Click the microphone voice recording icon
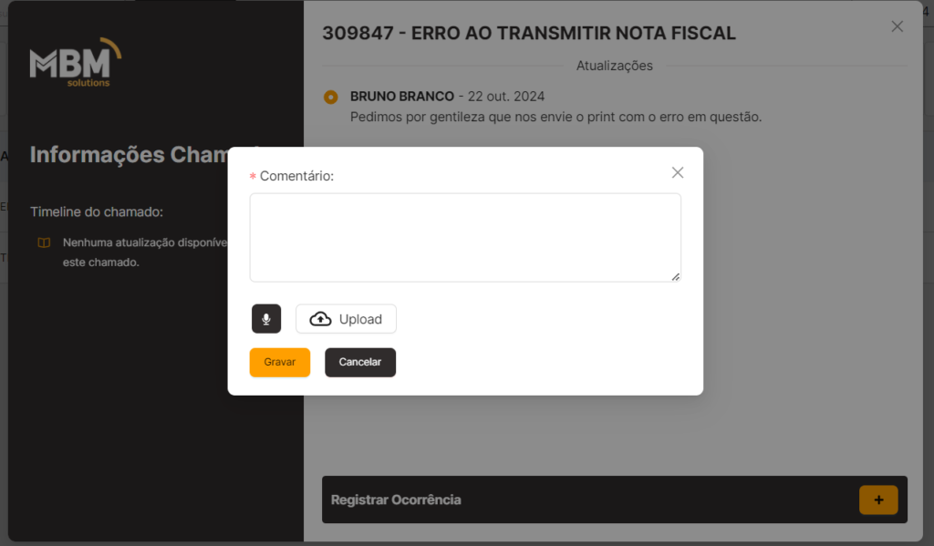The image size is (934, 546). (265, 318)
